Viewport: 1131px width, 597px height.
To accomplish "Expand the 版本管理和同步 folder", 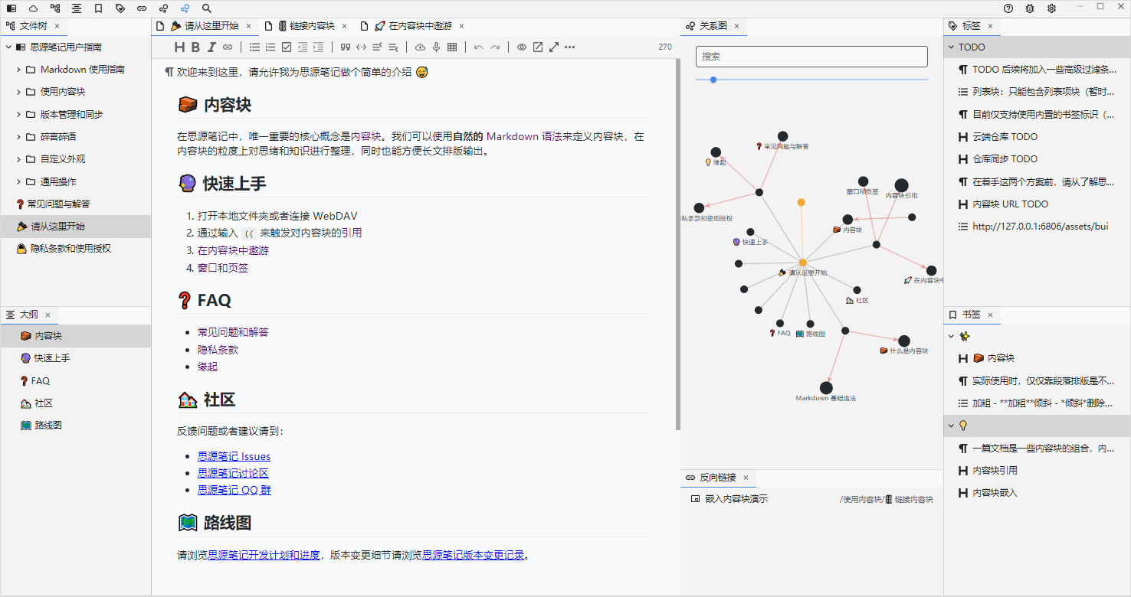I will (x=18, y=115).
